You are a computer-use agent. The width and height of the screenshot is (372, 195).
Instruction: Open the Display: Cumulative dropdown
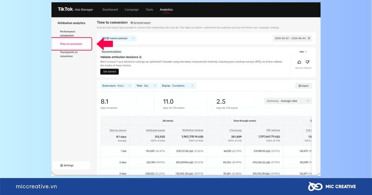[178, 86]
